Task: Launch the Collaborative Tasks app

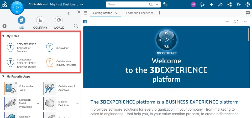Action: 10,88
